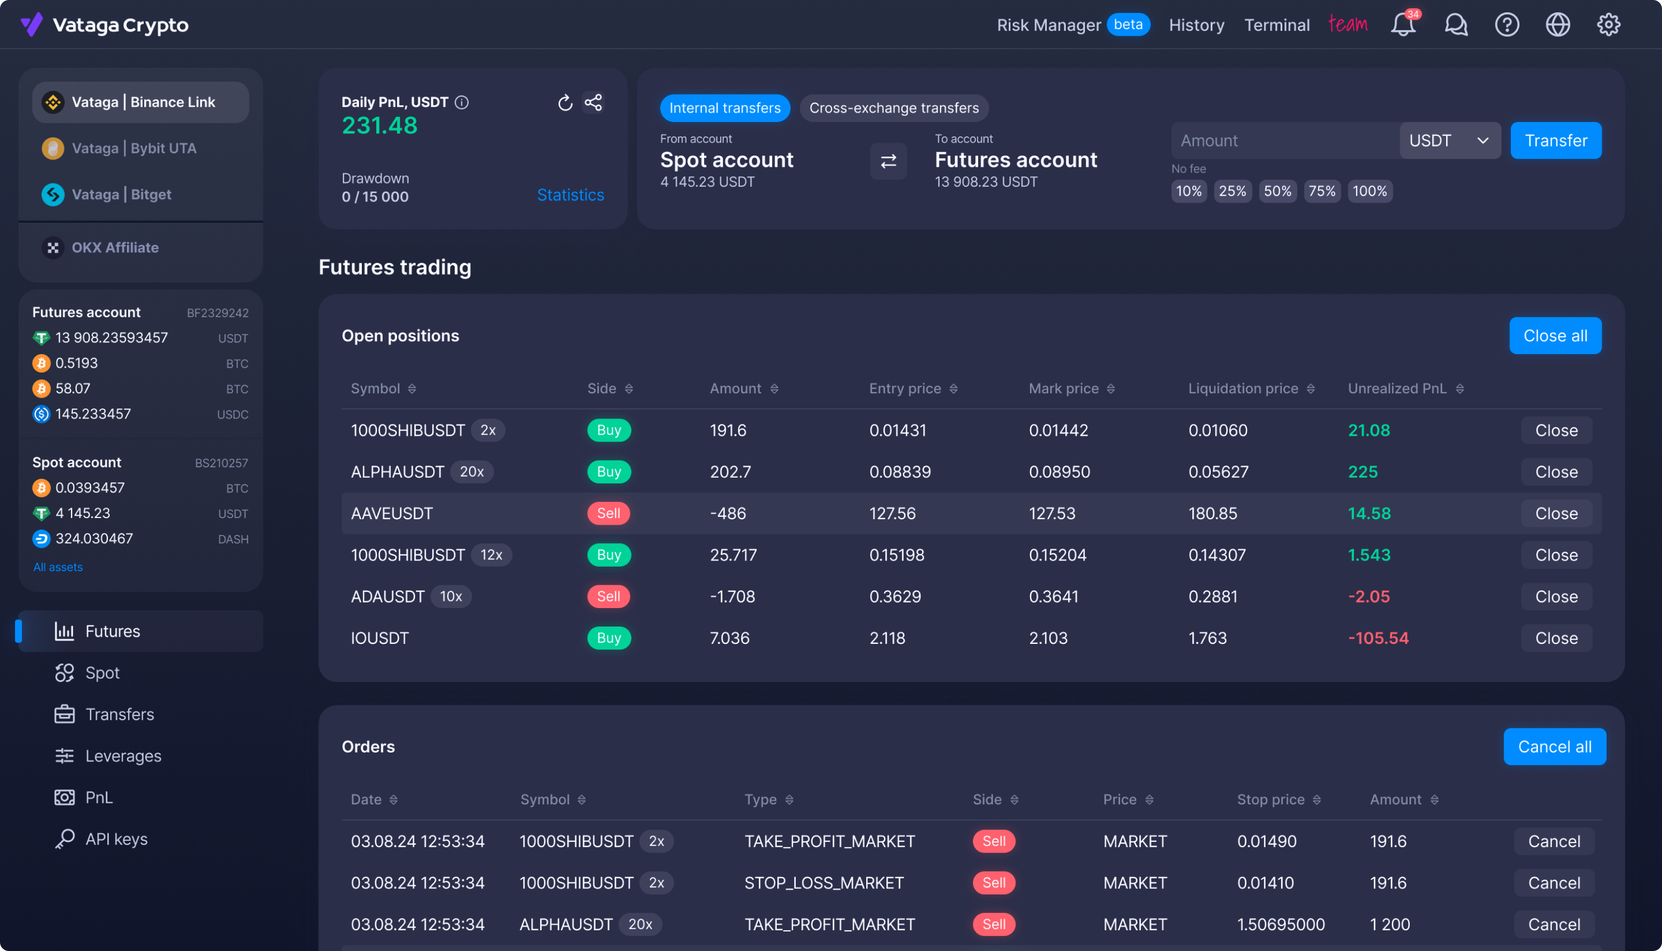Viewport: 1662px width, 951px height.
Task: Open the notifications bell icon
Action: [1403, 25]
